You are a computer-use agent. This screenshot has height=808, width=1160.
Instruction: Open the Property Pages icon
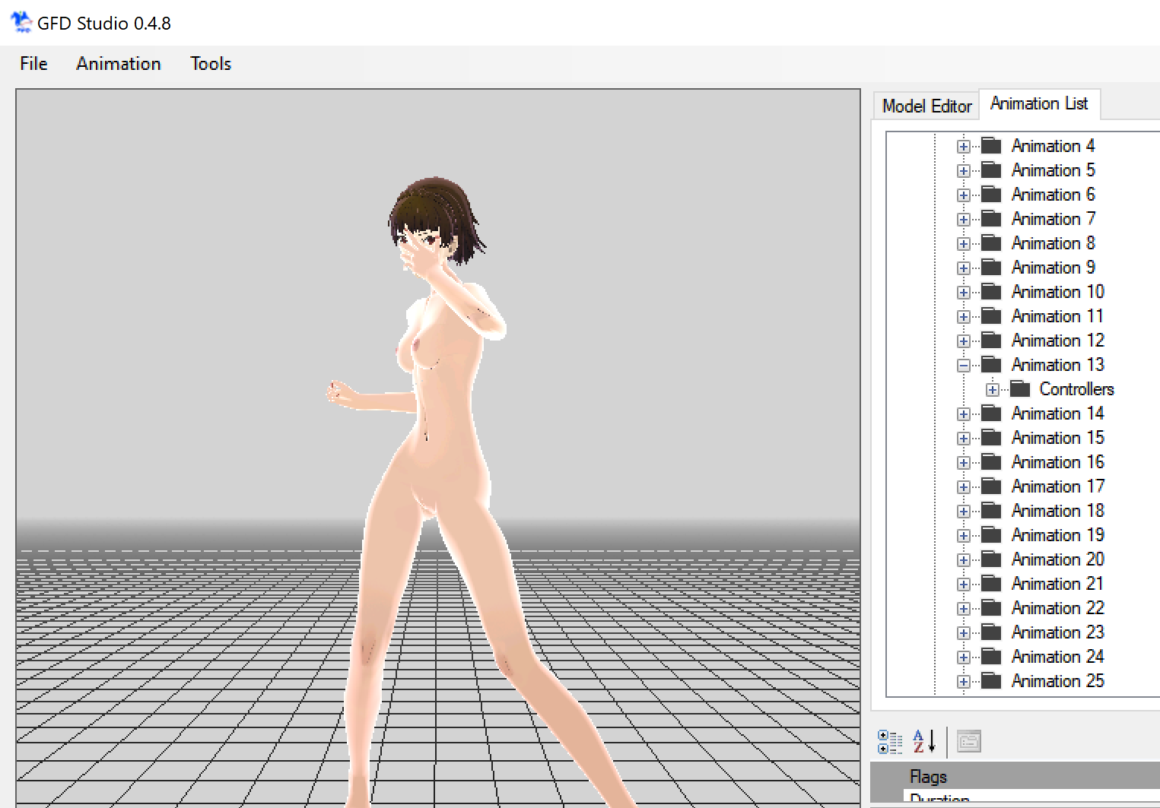click(x=968, y=741)
